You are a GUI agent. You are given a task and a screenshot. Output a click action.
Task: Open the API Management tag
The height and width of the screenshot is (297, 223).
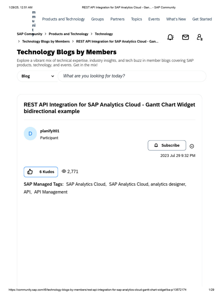click(51, 192)
